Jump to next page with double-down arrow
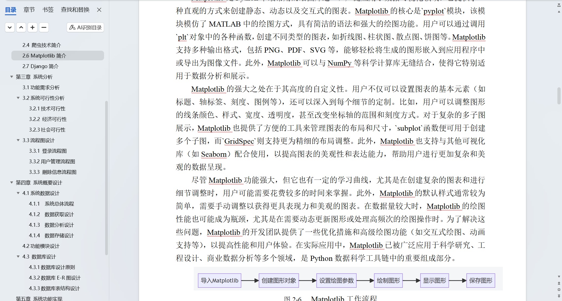Image resolution: width=562 pixels, height=301 pixels. click(x=559, y=296)
